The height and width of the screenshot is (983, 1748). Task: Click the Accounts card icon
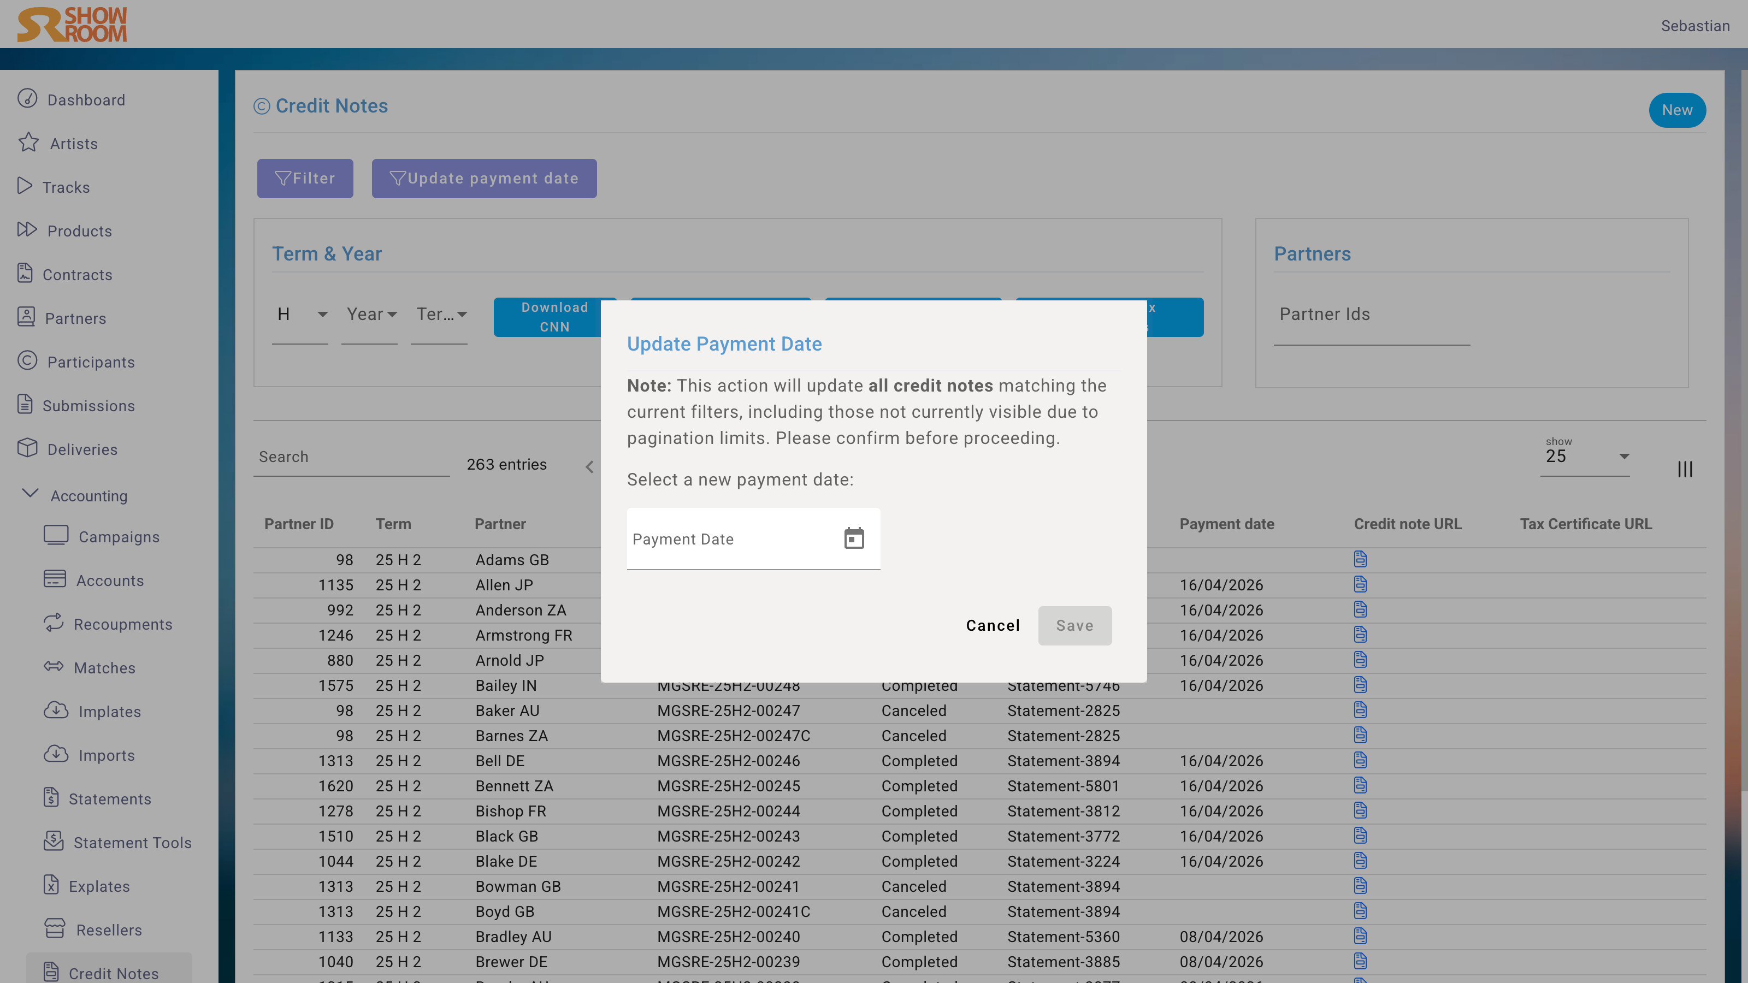point(54,579)
